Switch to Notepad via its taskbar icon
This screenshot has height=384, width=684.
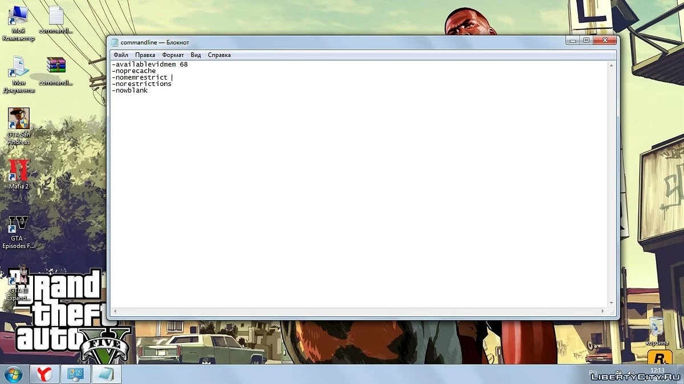107,374
